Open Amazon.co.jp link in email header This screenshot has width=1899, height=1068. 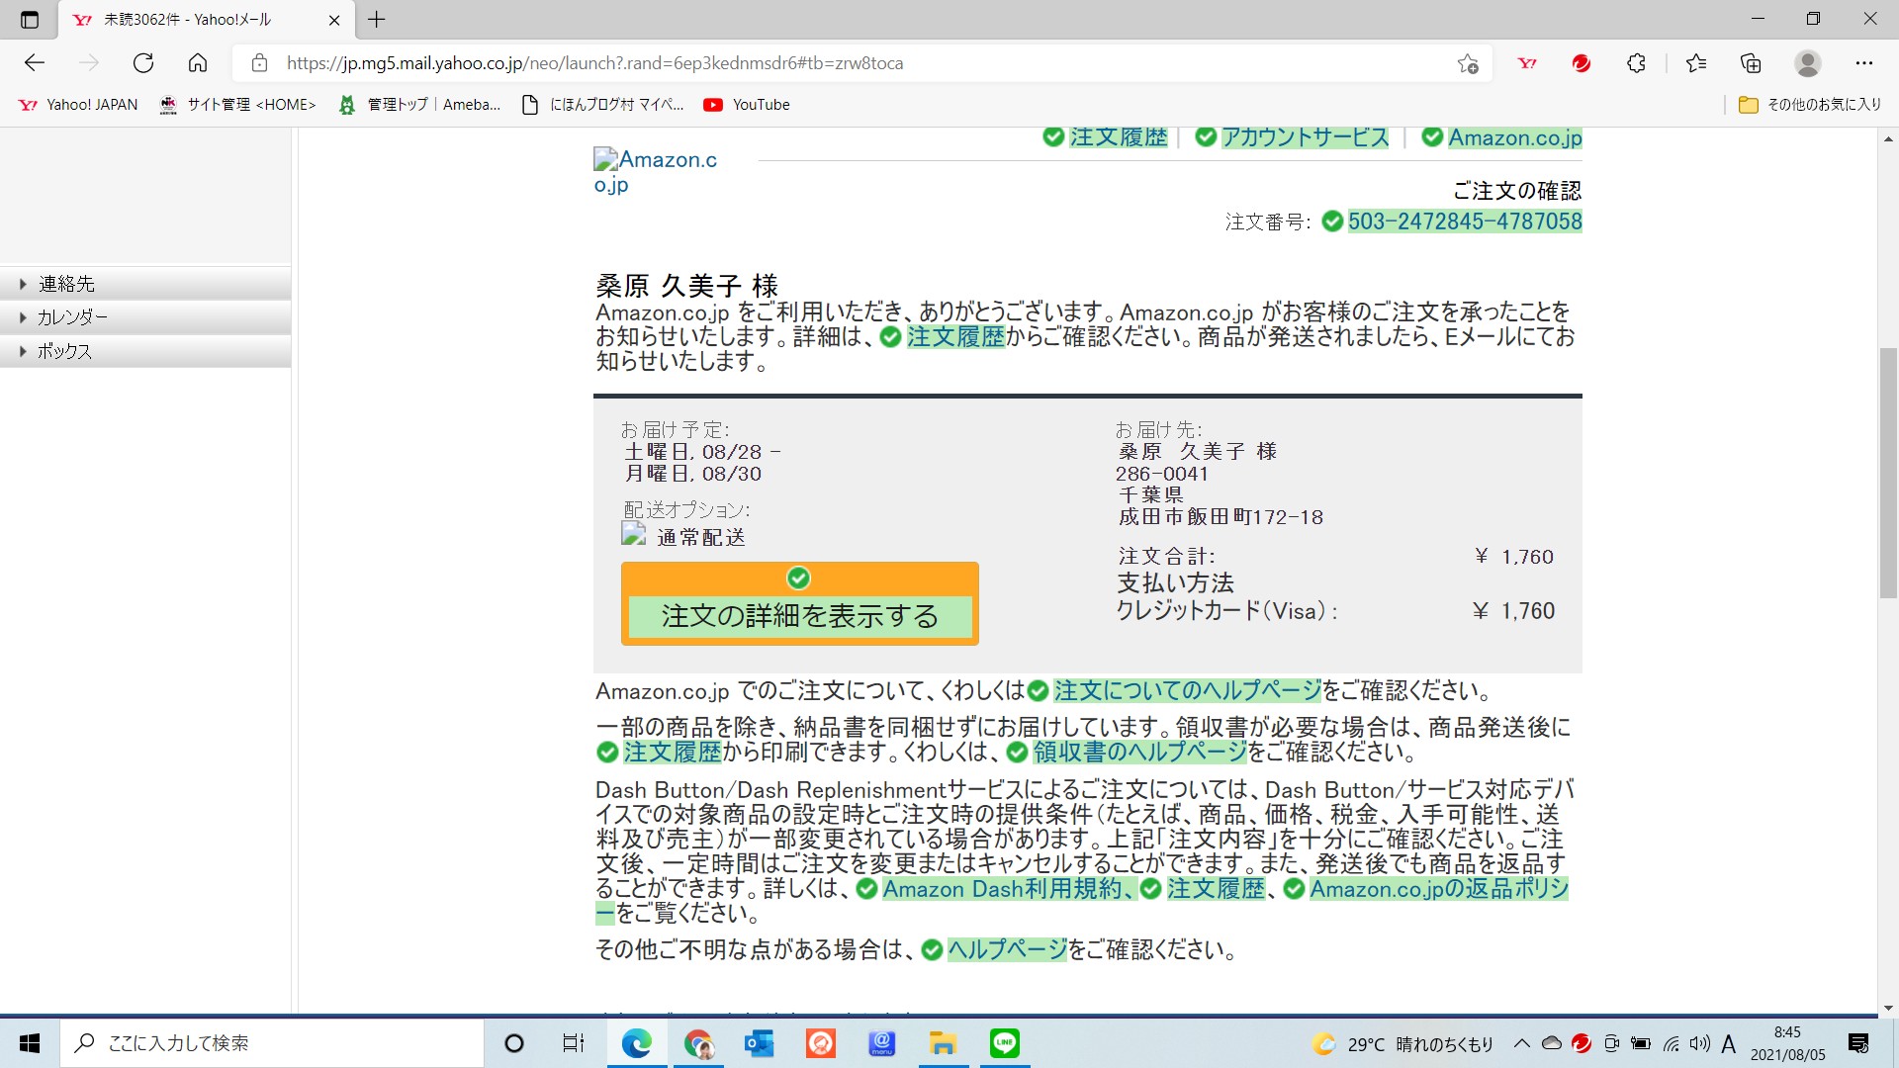pyautogui.click(x=1515, y=137)
